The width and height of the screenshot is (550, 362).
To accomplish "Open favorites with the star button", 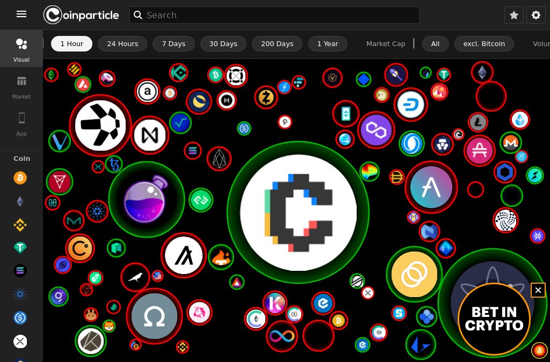I will click(x=514, y=15).
